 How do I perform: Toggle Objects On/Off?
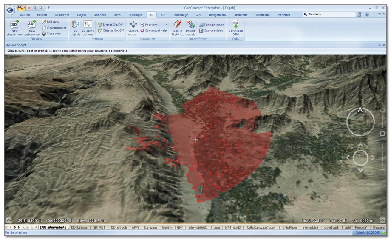110,31
